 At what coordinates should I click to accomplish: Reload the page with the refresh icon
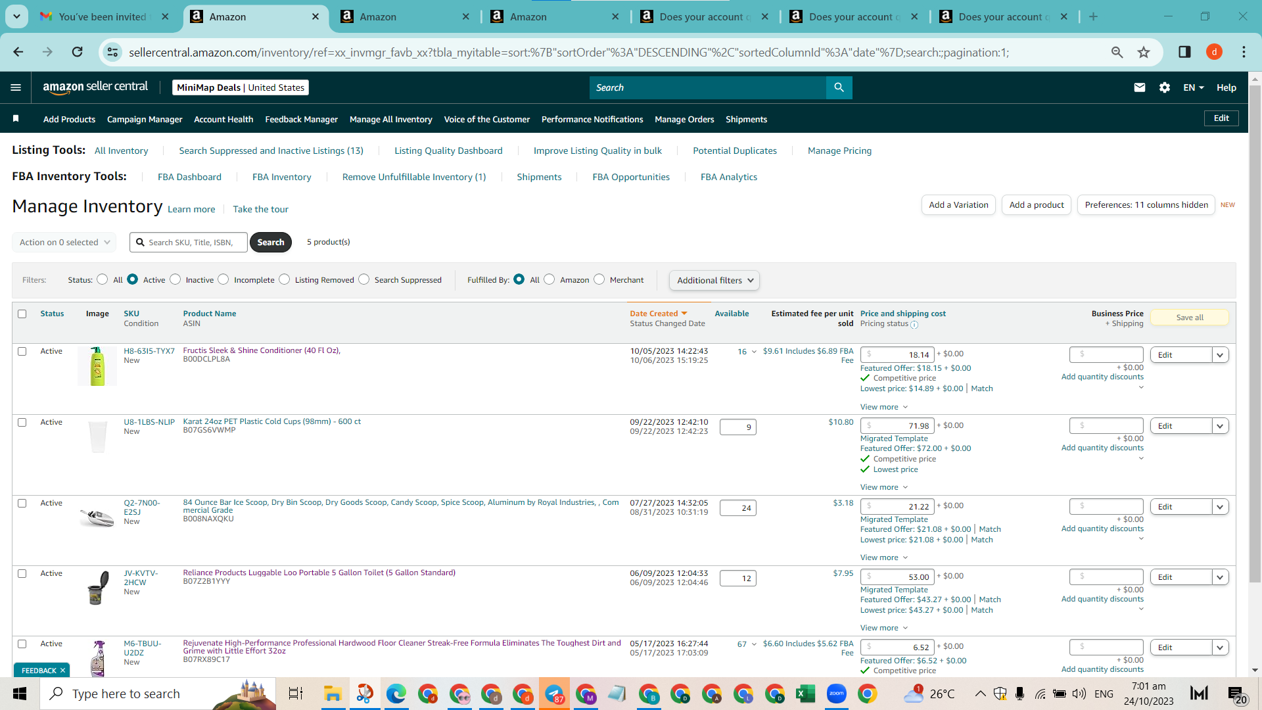point(78,52)
